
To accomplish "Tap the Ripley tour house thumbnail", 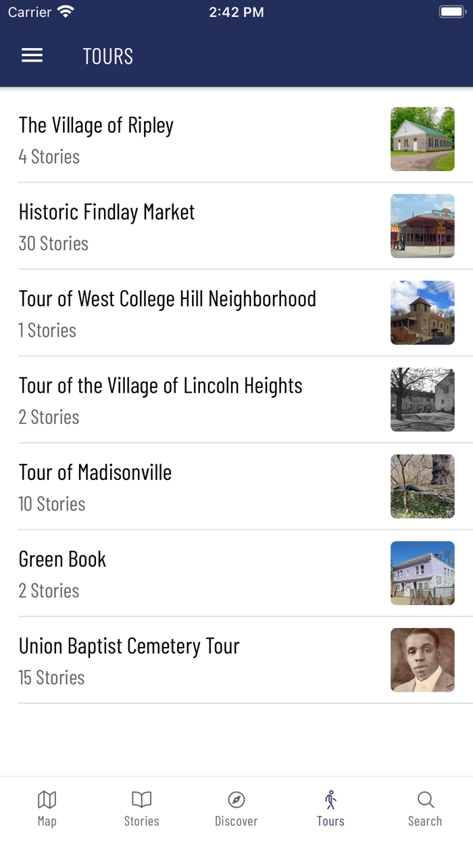I will pos(422,139).
